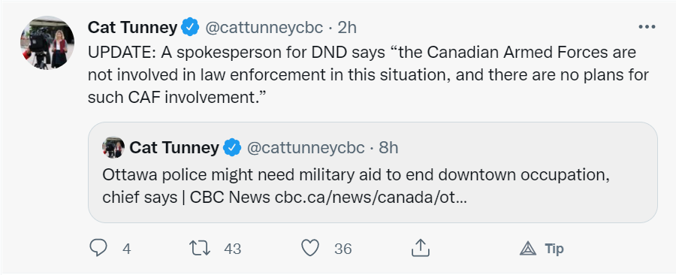Click the cbc.ca/news/canada link in quote
The width and height of the screenshot is (676, 275).
pyautogui.click(x=371, y=198)
